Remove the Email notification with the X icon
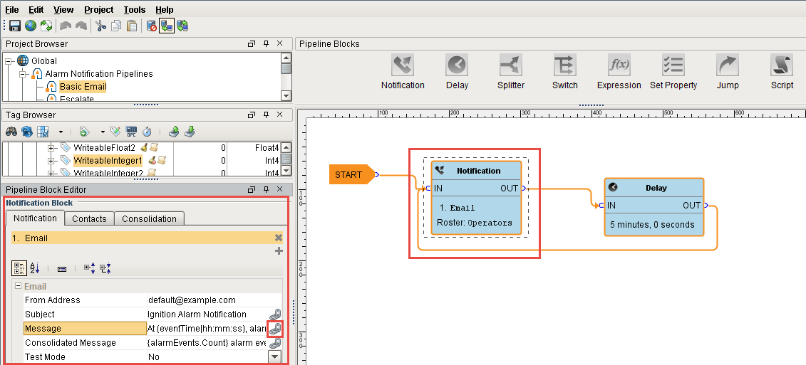 coord(279,238)
